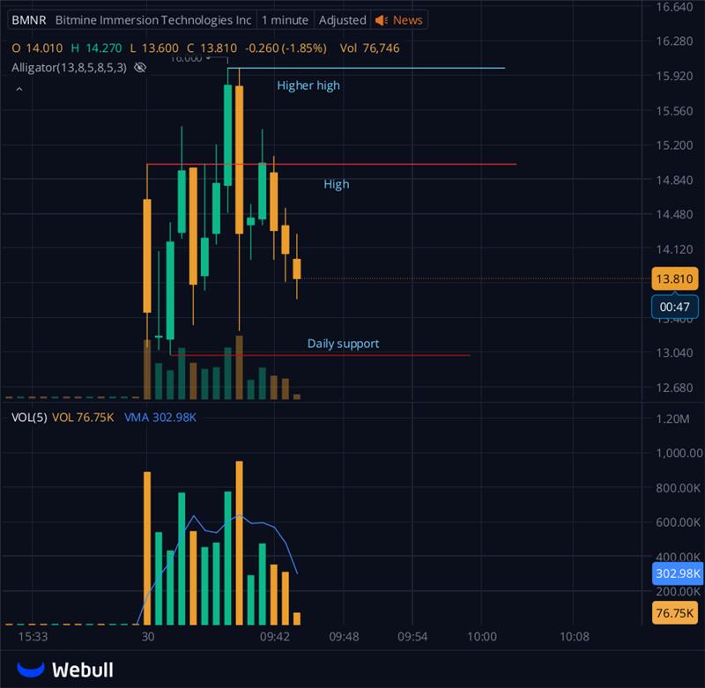Click the Adjusted price setting
Viewport: 705px width, 688px height.
pos(343,20)
